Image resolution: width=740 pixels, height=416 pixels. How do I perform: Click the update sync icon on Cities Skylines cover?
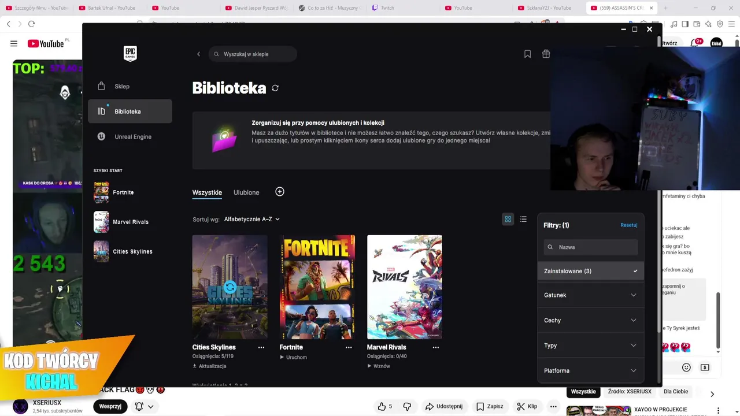click(x=230, y=287)
